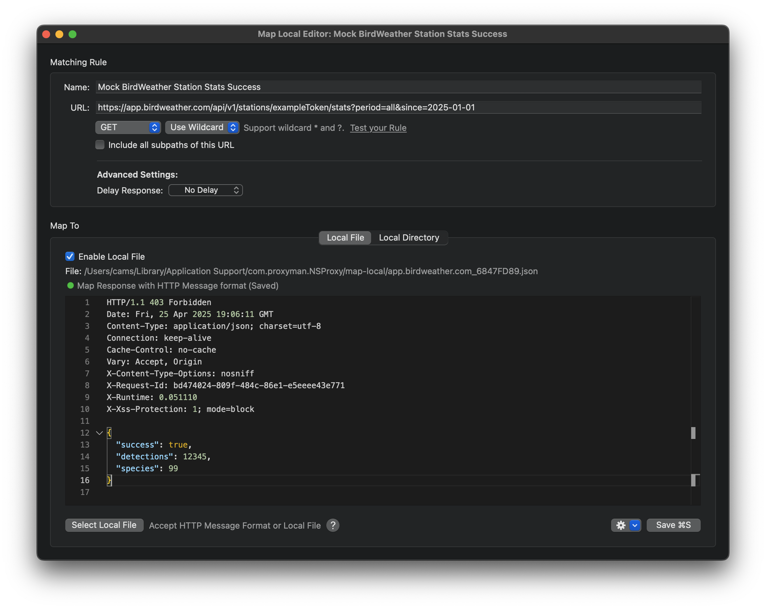Click the question mark help icon

click(x=333, y=526)
